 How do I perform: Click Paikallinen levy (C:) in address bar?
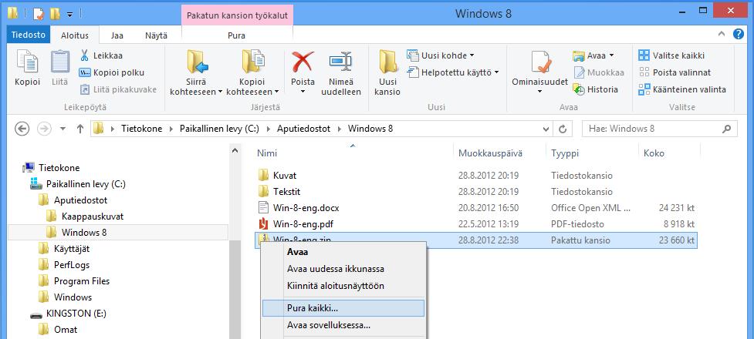tap(219, 129)
